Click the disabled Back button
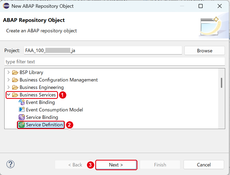Screen dimensions: 230x175 [x=75, y=165]
